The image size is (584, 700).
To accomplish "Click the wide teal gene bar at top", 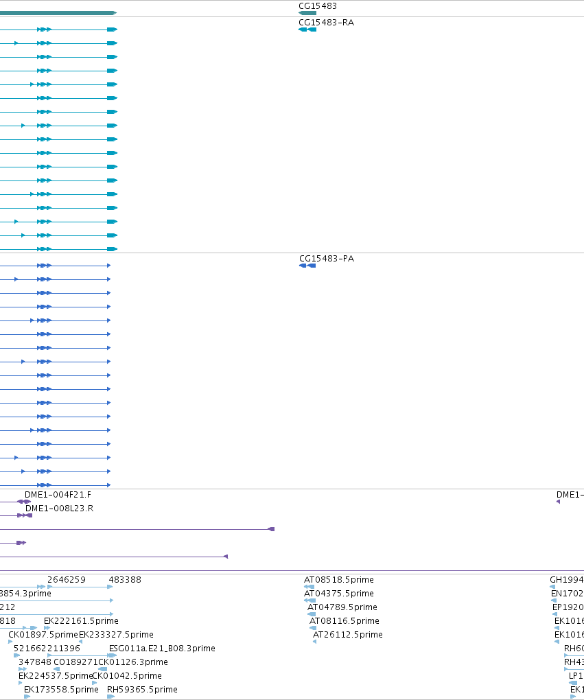I will [58, 13].
